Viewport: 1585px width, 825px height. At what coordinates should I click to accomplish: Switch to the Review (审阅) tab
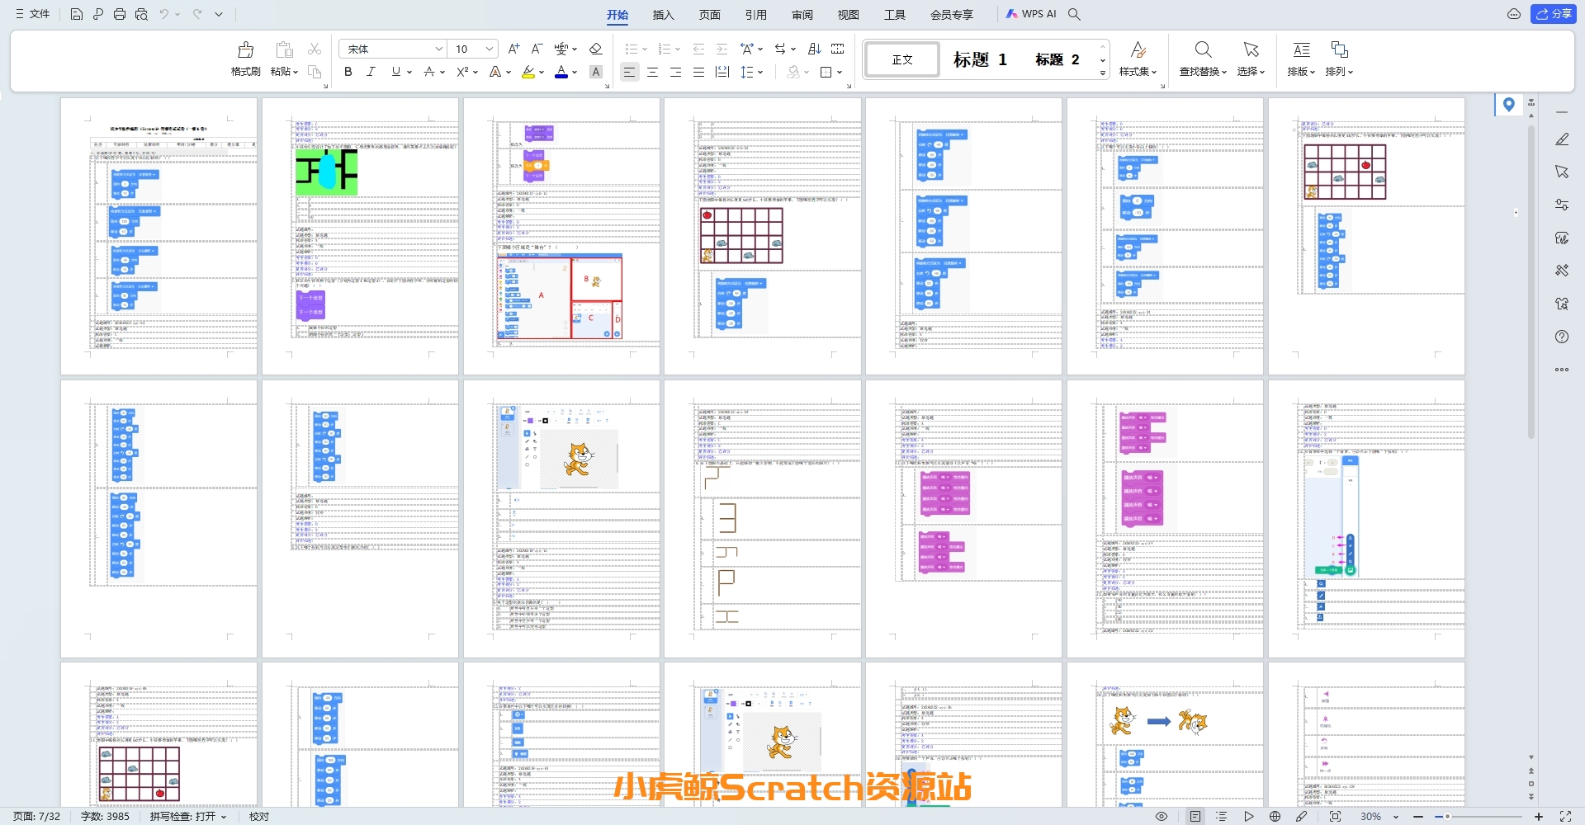click(802, 14)
